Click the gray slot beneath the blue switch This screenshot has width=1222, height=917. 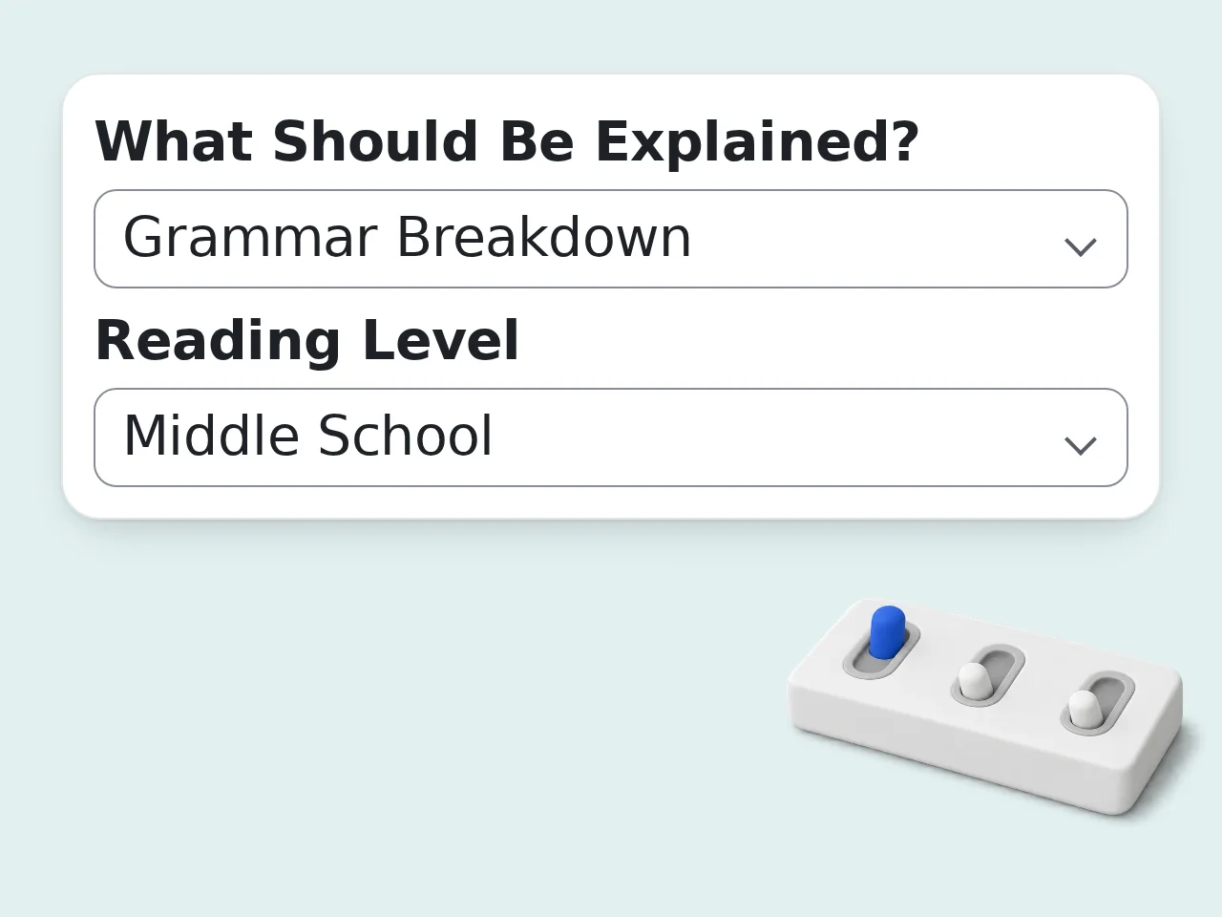click(x=881, y=650)
